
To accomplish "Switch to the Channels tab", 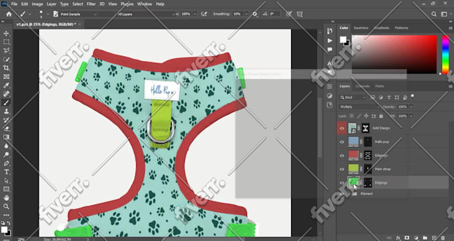I will coord(363,86).
